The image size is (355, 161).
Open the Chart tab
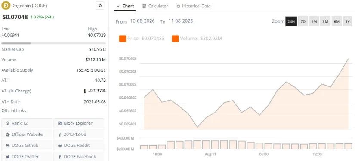pos(125,6)
